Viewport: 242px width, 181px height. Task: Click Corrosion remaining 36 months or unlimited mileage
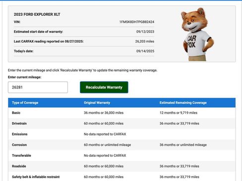click(x=183, y=145)
